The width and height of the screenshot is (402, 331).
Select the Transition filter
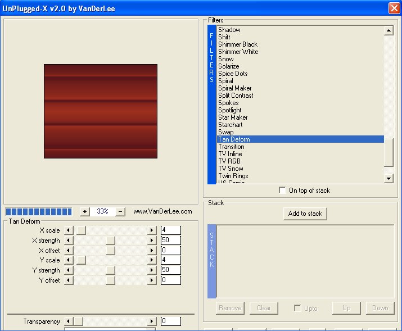[x=300, y=147]
